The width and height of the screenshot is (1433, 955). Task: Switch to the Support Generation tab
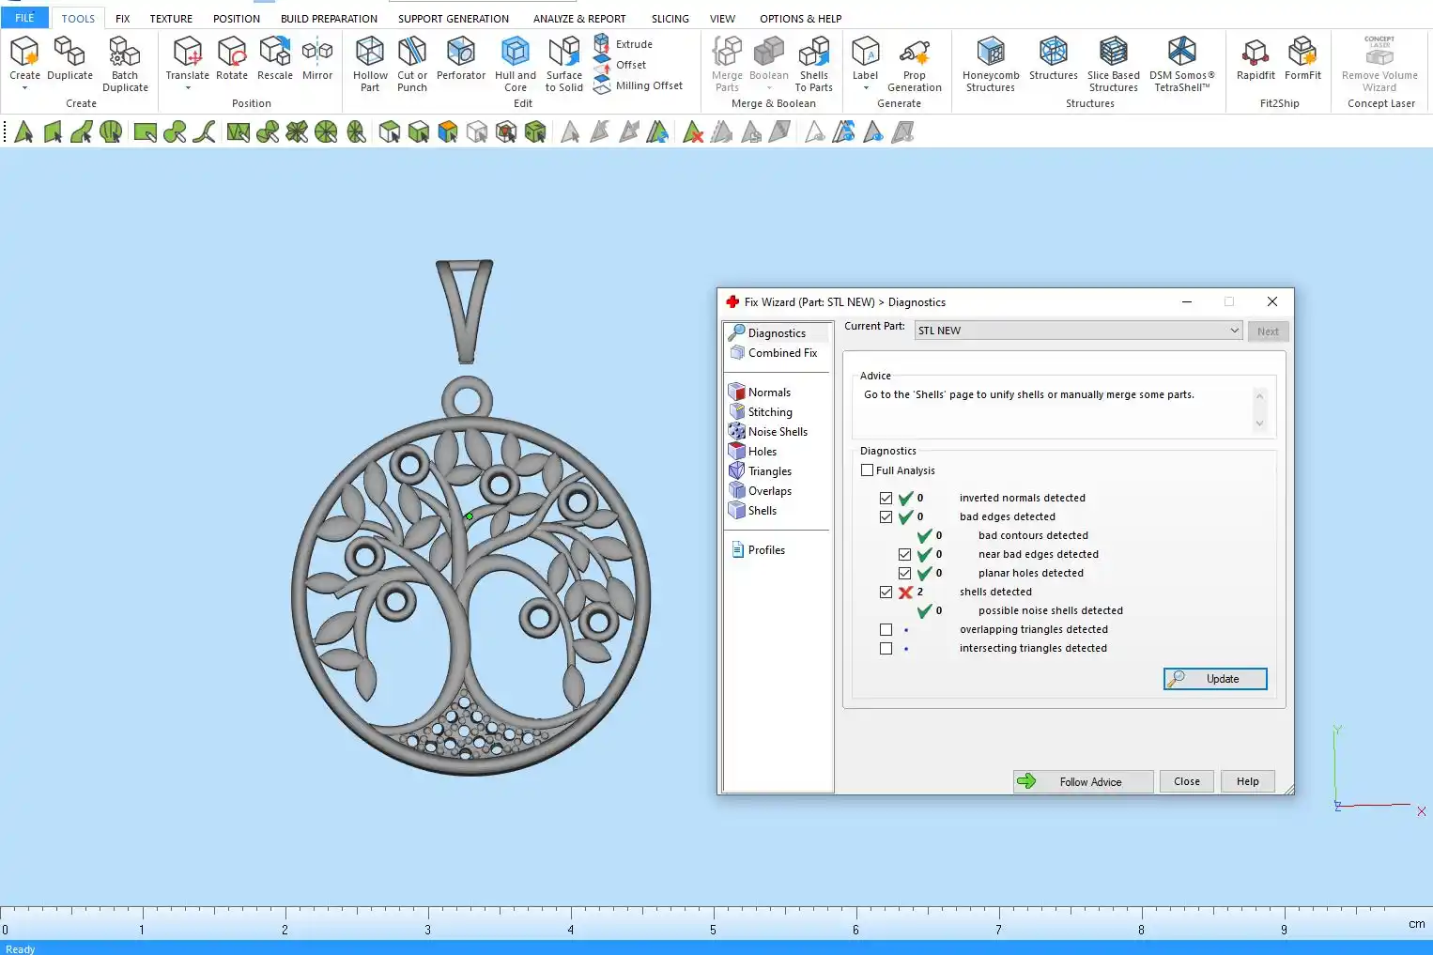tap(454, 19)
